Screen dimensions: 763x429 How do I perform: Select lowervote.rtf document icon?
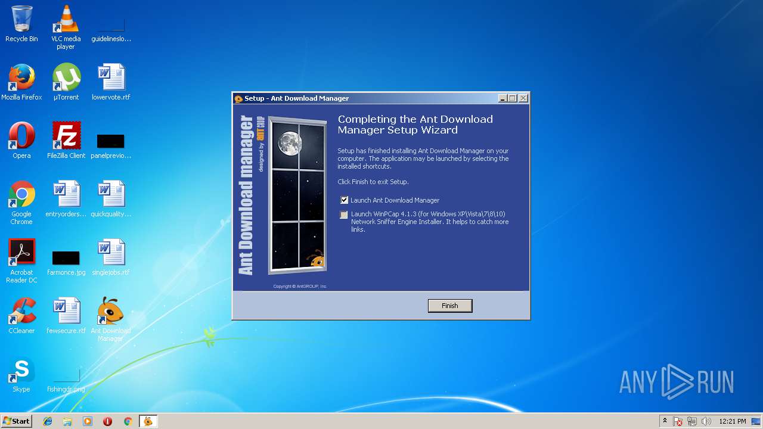pos(111,82)
